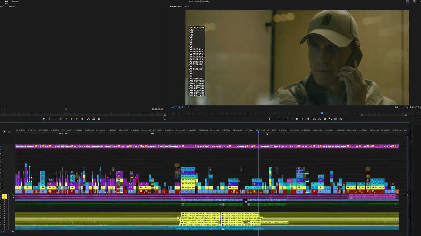Click Export Frame in the Program monitor

pos(325,119)
